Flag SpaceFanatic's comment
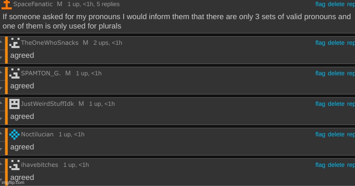Screen dimensions: 355x186 (320, 4)
